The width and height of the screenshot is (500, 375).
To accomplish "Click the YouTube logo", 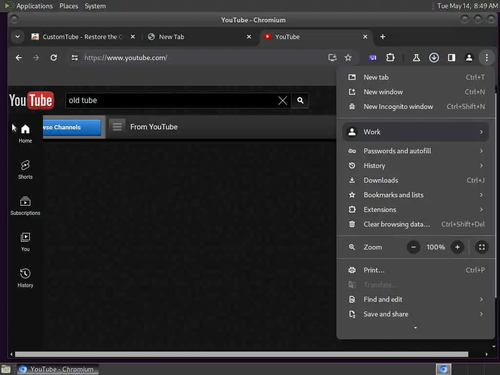I will [32, 101].
